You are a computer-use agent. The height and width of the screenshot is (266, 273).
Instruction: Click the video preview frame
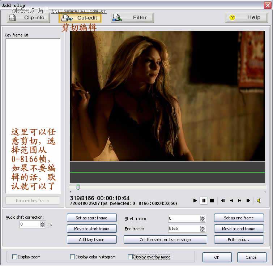[x=167, y=96]
